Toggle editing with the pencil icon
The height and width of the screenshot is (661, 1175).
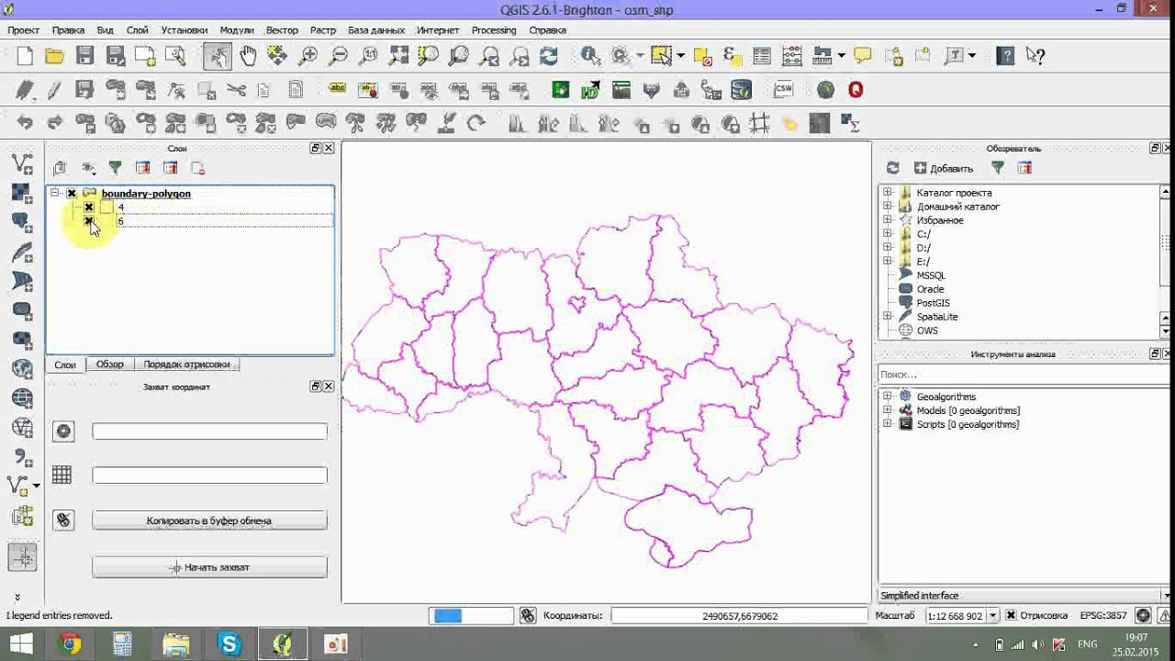[54, 90]
